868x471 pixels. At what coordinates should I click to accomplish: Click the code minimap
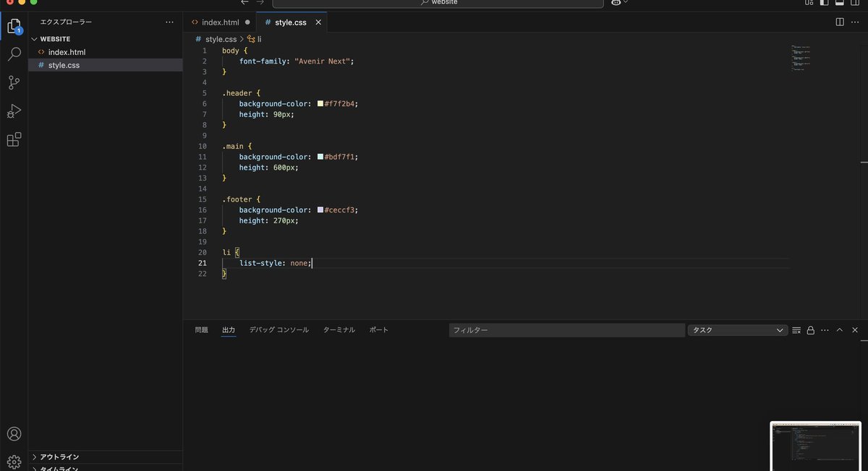coord(801,59)
